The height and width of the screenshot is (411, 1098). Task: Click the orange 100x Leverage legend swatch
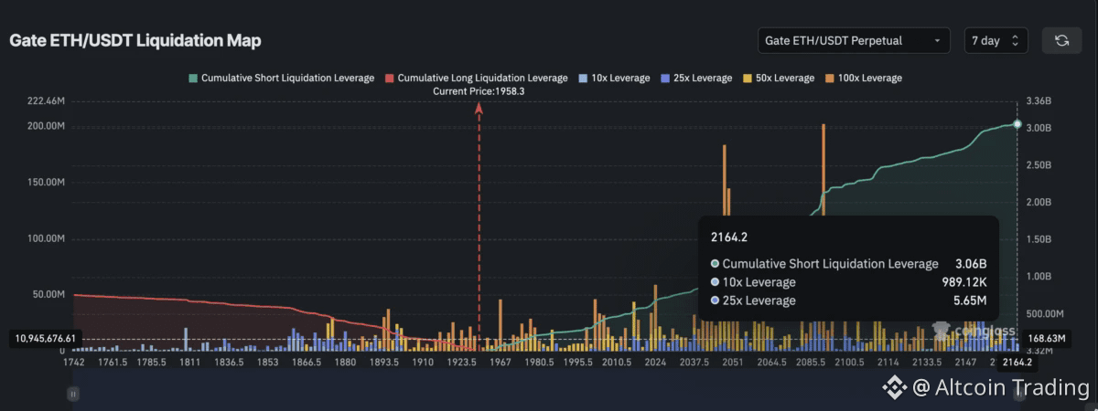tap(830, 78)
